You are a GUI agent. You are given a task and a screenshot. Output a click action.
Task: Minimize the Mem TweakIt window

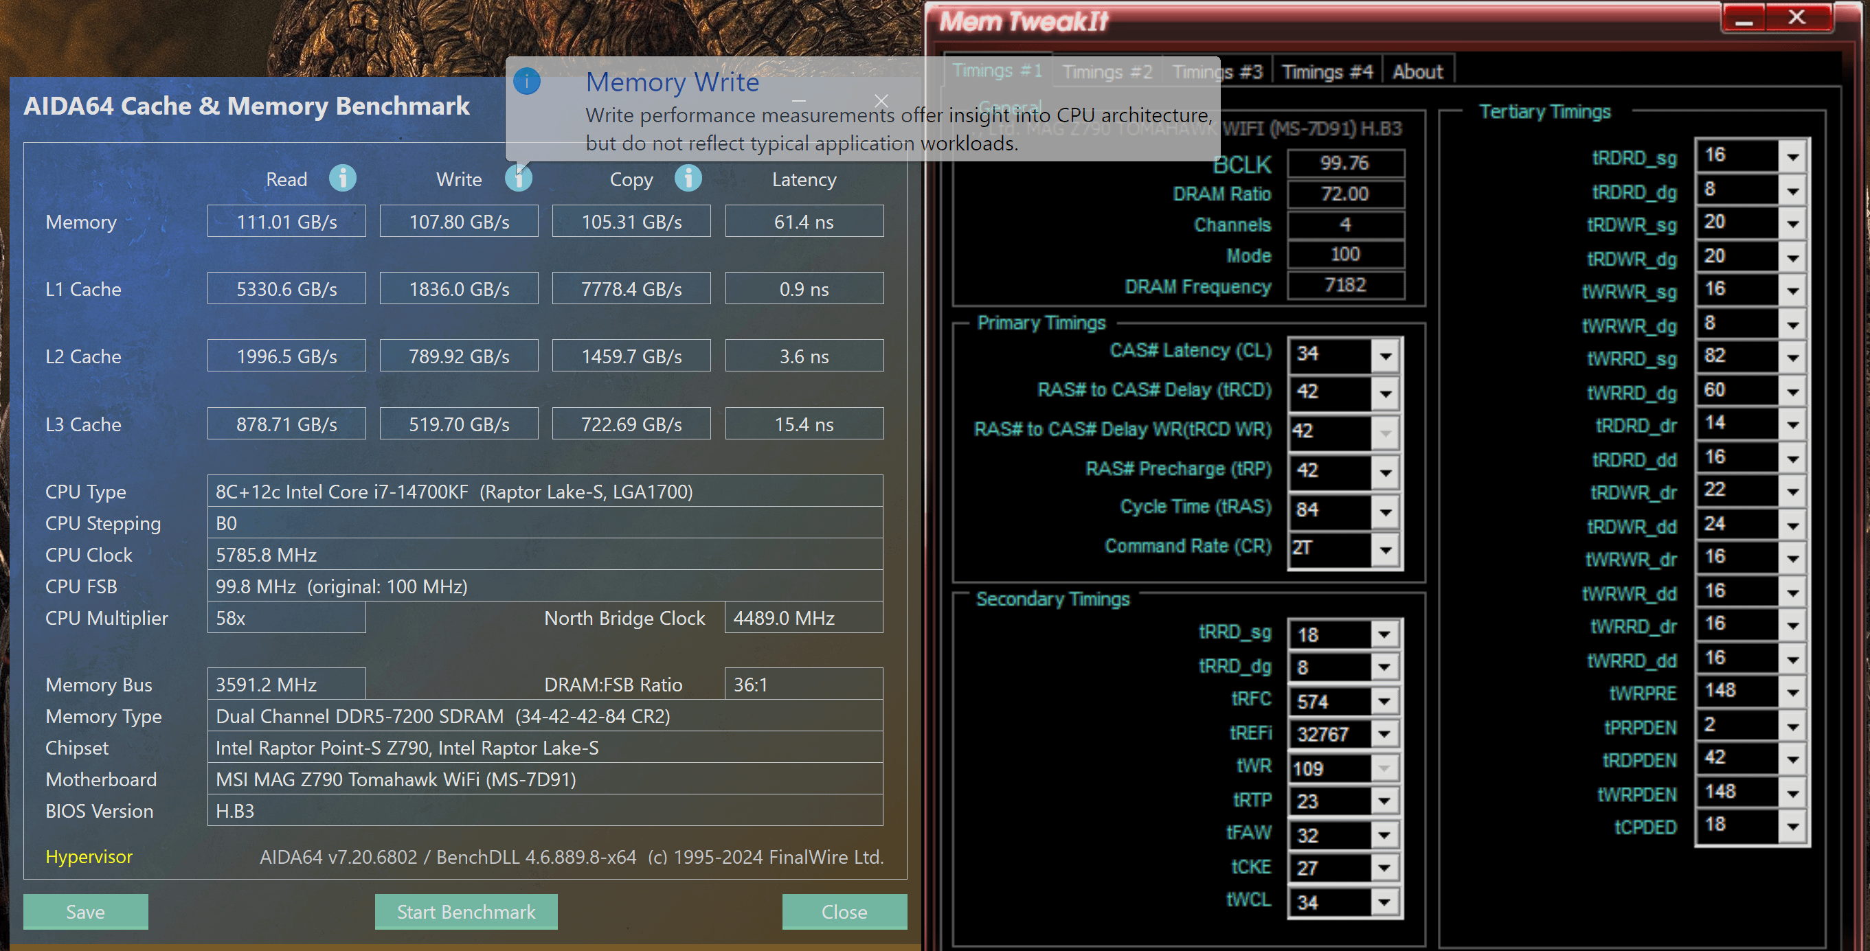1744,18
